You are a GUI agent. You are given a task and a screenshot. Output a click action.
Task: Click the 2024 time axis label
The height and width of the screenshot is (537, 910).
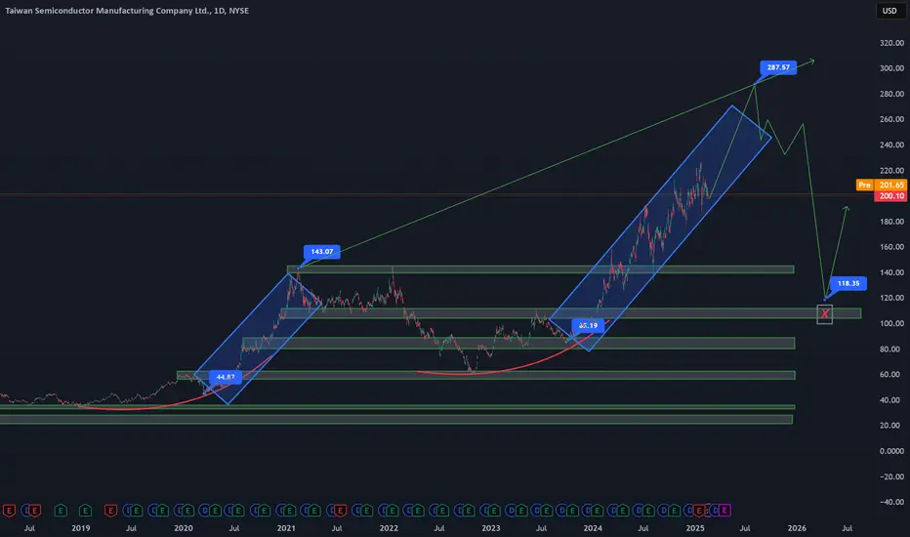tap(593, 528)
